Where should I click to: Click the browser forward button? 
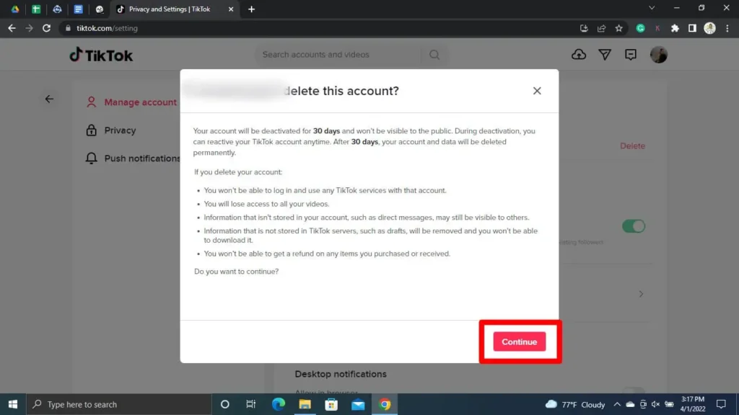(x=29, y=28)
